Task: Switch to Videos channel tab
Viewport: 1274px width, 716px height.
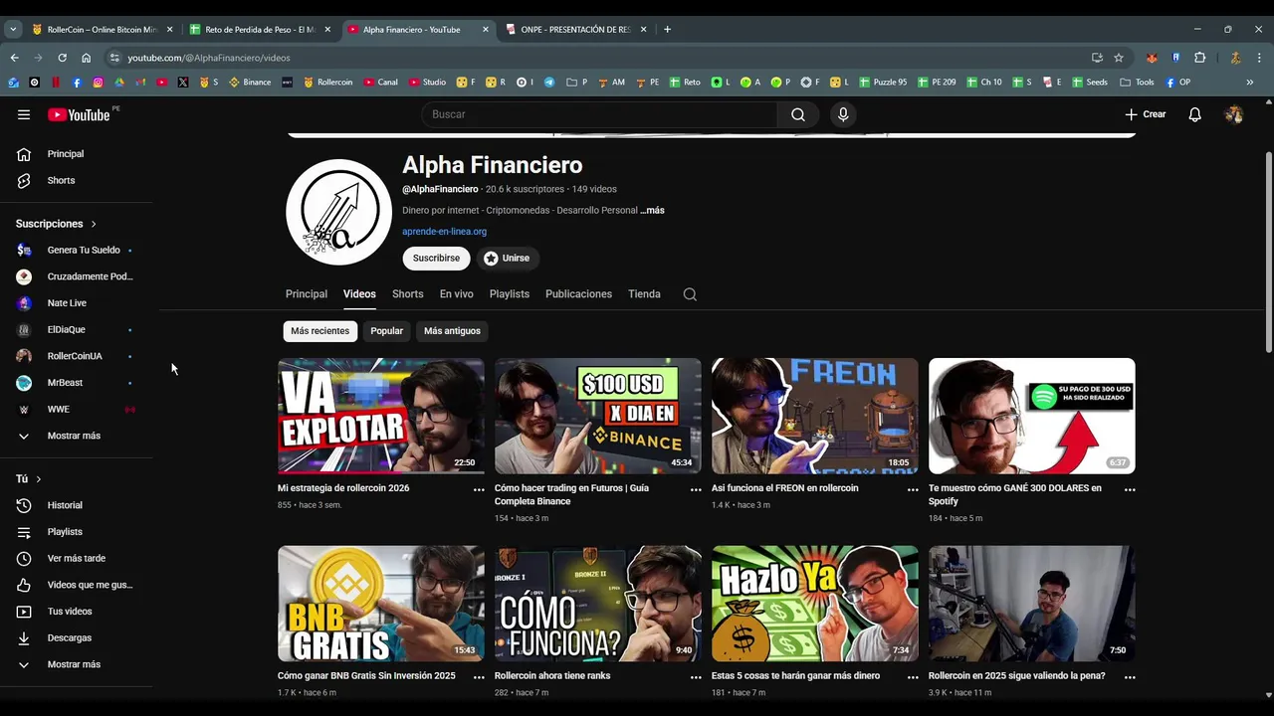Action: 359,294
